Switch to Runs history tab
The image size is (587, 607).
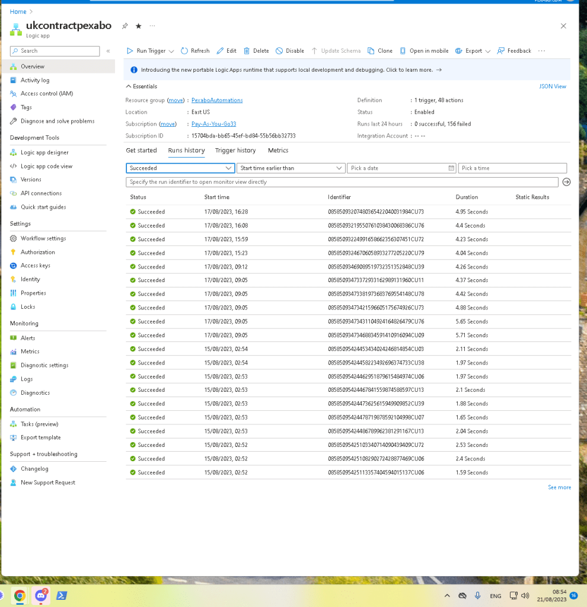click(x=186, y=150)
